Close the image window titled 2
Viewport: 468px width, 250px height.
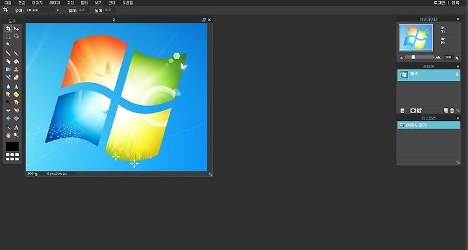click(x=209, y=19)
